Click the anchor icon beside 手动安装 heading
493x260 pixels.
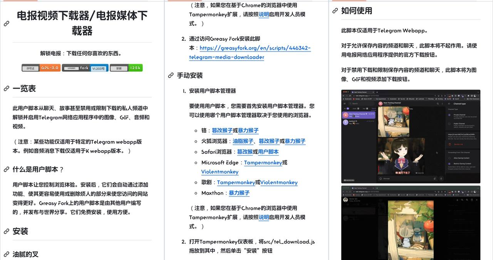click(171, 76)
